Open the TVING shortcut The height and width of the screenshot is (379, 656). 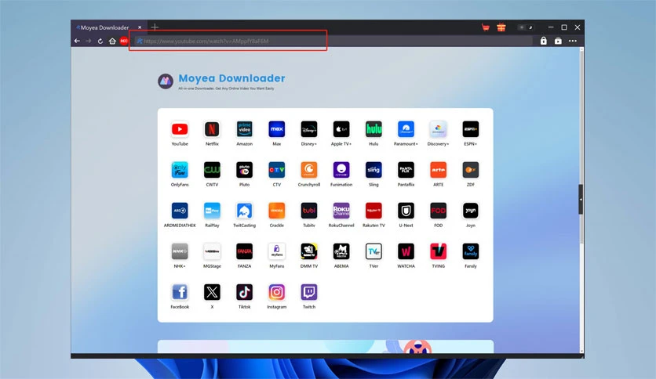(438, 251)
